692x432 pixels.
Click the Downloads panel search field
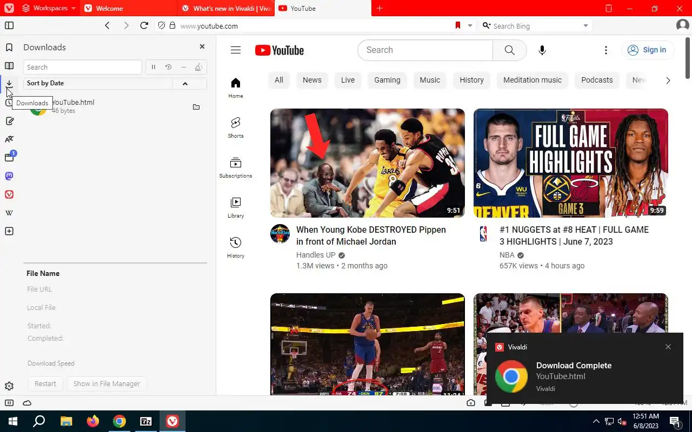click(x=83, y=67)
